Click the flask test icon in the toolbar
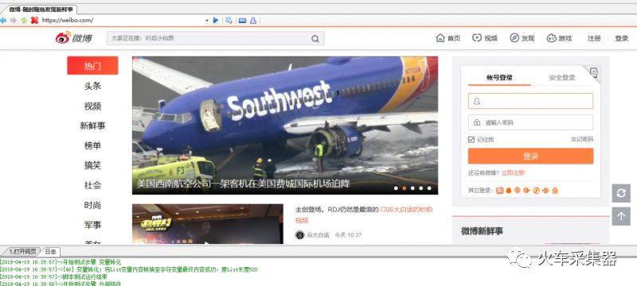Screen dimensions: 637x286 253,20
